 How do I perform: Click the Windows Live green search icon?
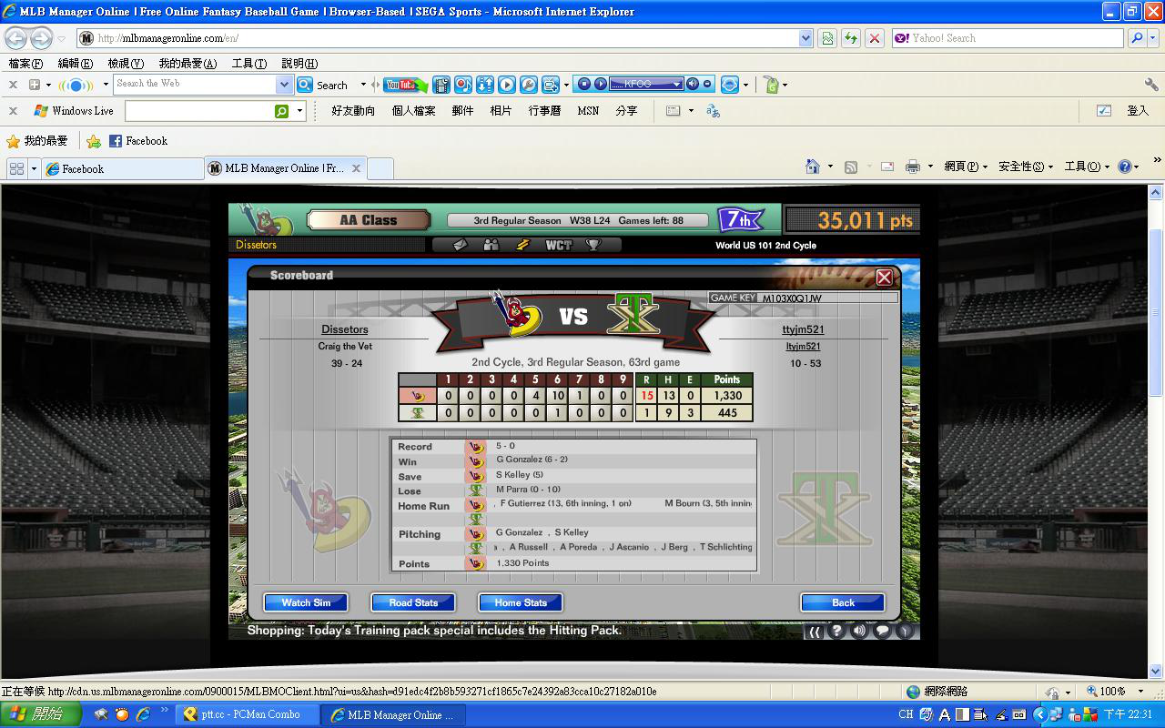pyautogui.click(x=282, y=111)
